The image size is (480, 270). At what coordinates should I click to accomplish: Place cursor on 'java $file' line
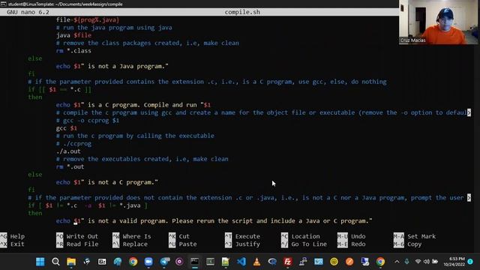tap(73, 35)
